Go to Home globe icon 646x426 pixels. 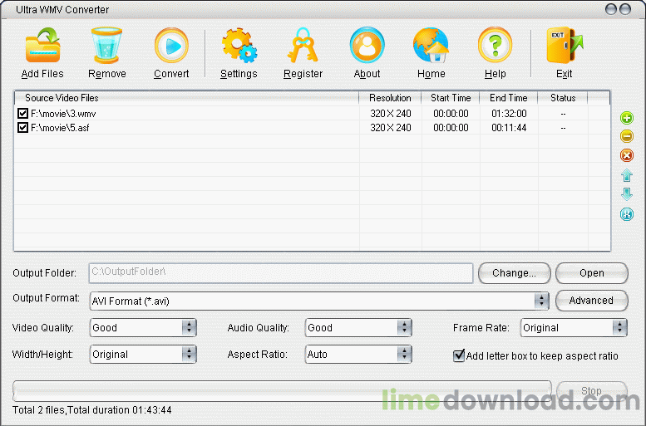click(431, 47)
